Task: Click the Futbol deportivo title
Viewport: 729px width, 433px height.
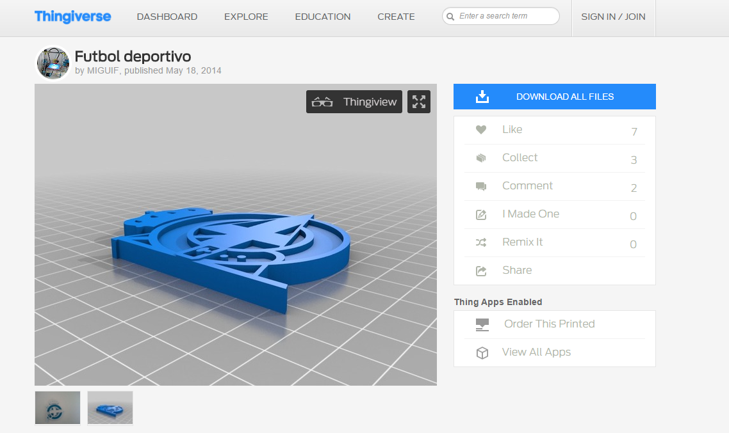Action: [133, 56]
